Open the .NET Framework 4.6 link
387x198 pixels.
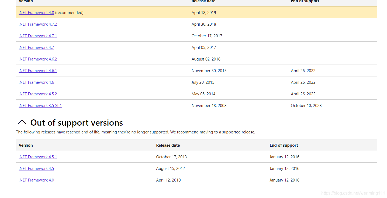[x=36, y=82]
